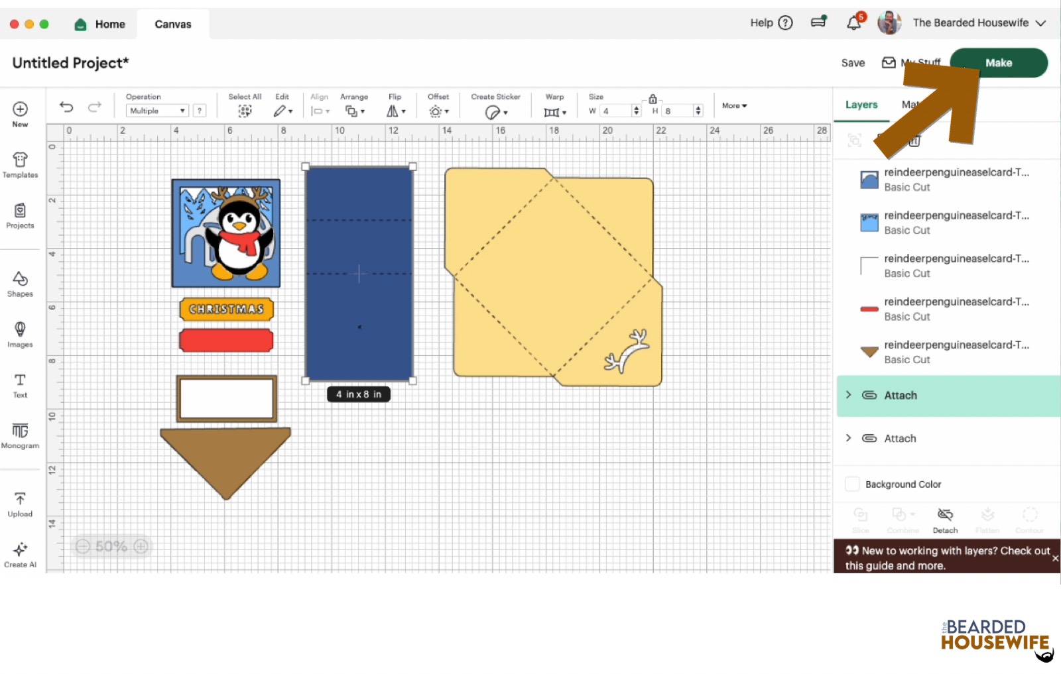Expand the highlighted Attach group
1061x674 pixels.
click(x=849, y=395)
